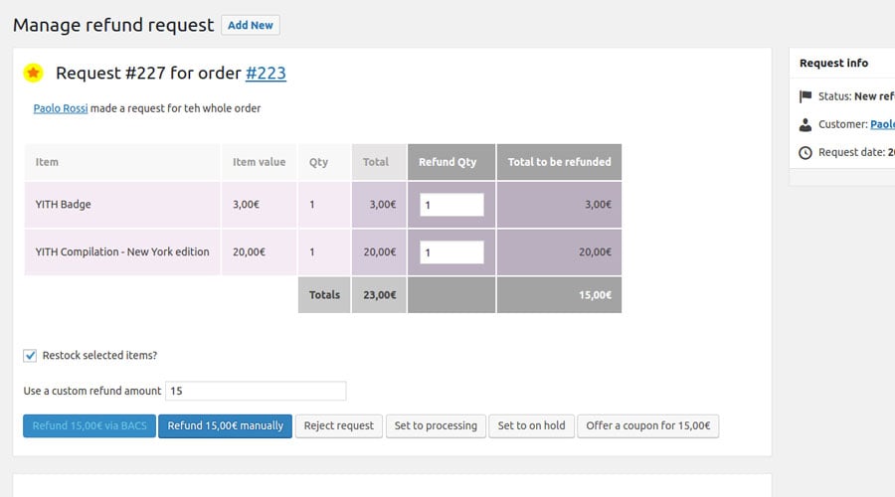Image resolution: width=895 pixels, height=497 pixels.
Task: Click the request date clock icon
Action: point(805,153)
